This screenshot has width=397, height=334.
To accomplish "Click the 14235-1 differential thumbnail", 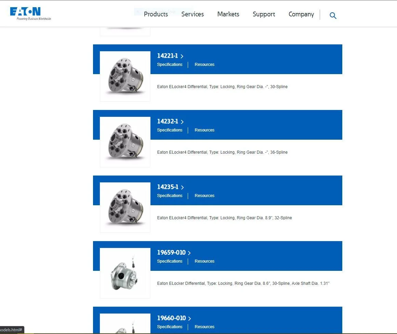I will coord(125,207).
